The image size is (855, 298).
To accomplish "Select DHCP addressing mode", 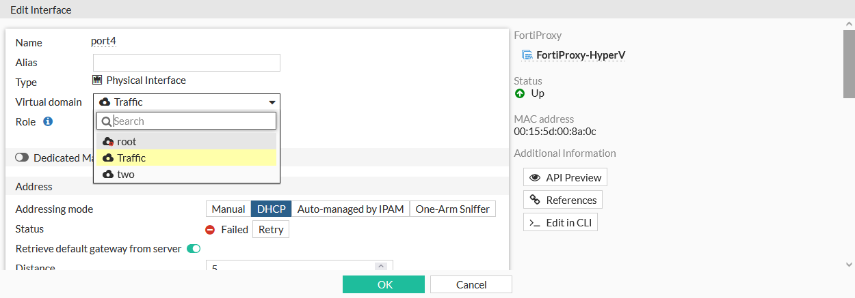I will 271,209.
